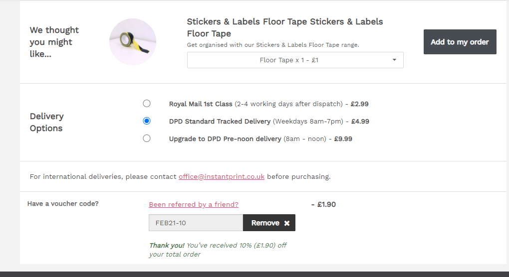Click the Have a voucher code label
Image resolution: width=509 pixels, height=277 pixels.
click(x=63, y=204)
